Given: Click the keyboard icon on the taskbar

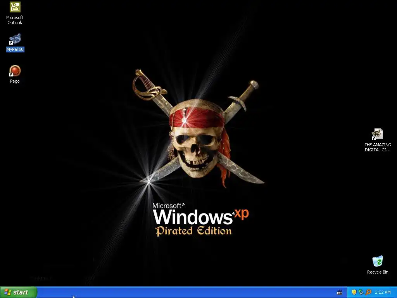Looking at the screenshot, I should click(x=340, y=293).
